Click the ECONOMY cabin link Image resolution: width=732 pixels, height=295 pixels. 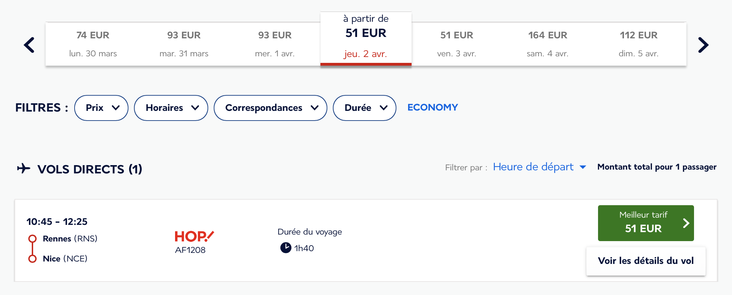tap(433, 107)
